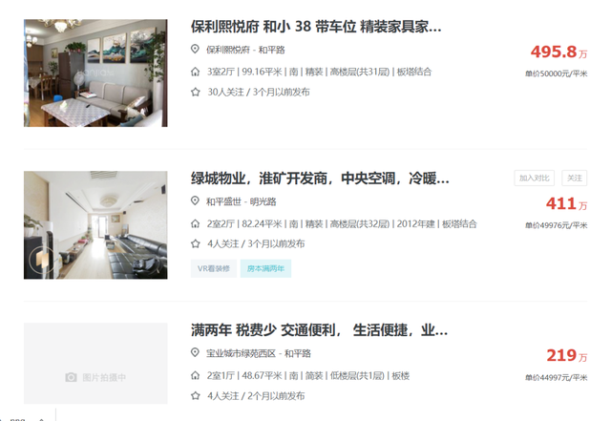This screenshot has width=611, height=421.
Task: Click the star icon beside 4人关注 / 3个月以前发布
Action: 195,244
